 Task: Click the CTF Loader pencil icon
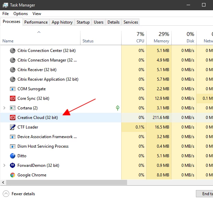tap(13, 127)
